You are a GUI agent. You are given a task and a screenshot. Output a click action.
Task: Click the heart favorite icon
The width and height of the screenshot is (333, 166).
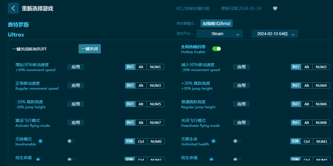click(275, 8)
